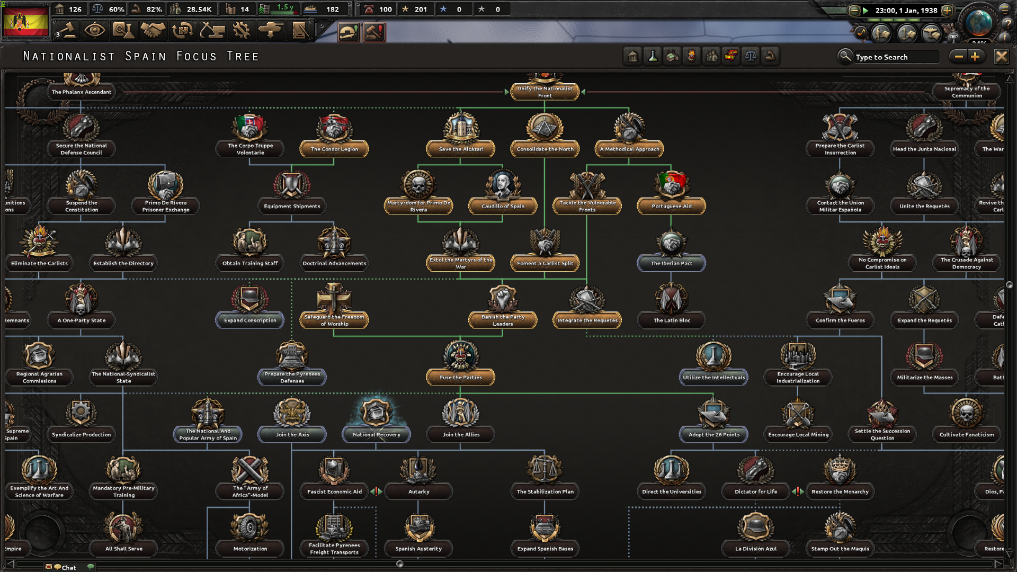Zoom in focus tree with plus button
Screen dimensions: 1017x572
[976, 57]
